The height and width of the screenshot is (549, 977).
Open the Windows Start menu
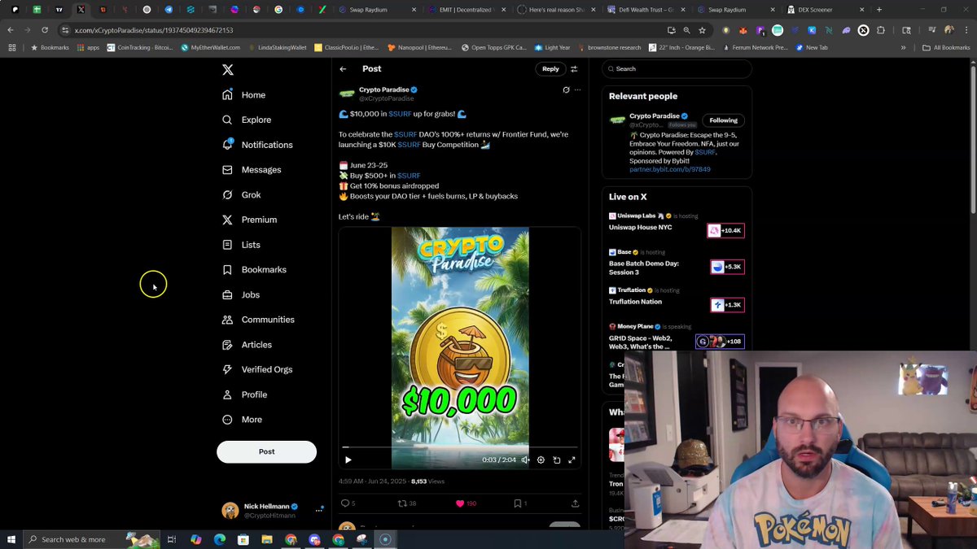point(11,539)
